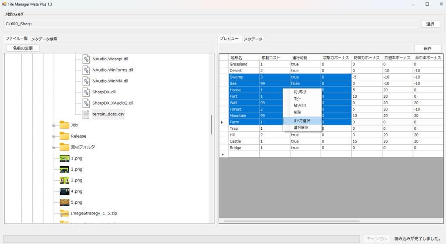Click the File Manager Meta Plus app icon
The height and width of the screenshot is (244, 446).
coord(4,4)
